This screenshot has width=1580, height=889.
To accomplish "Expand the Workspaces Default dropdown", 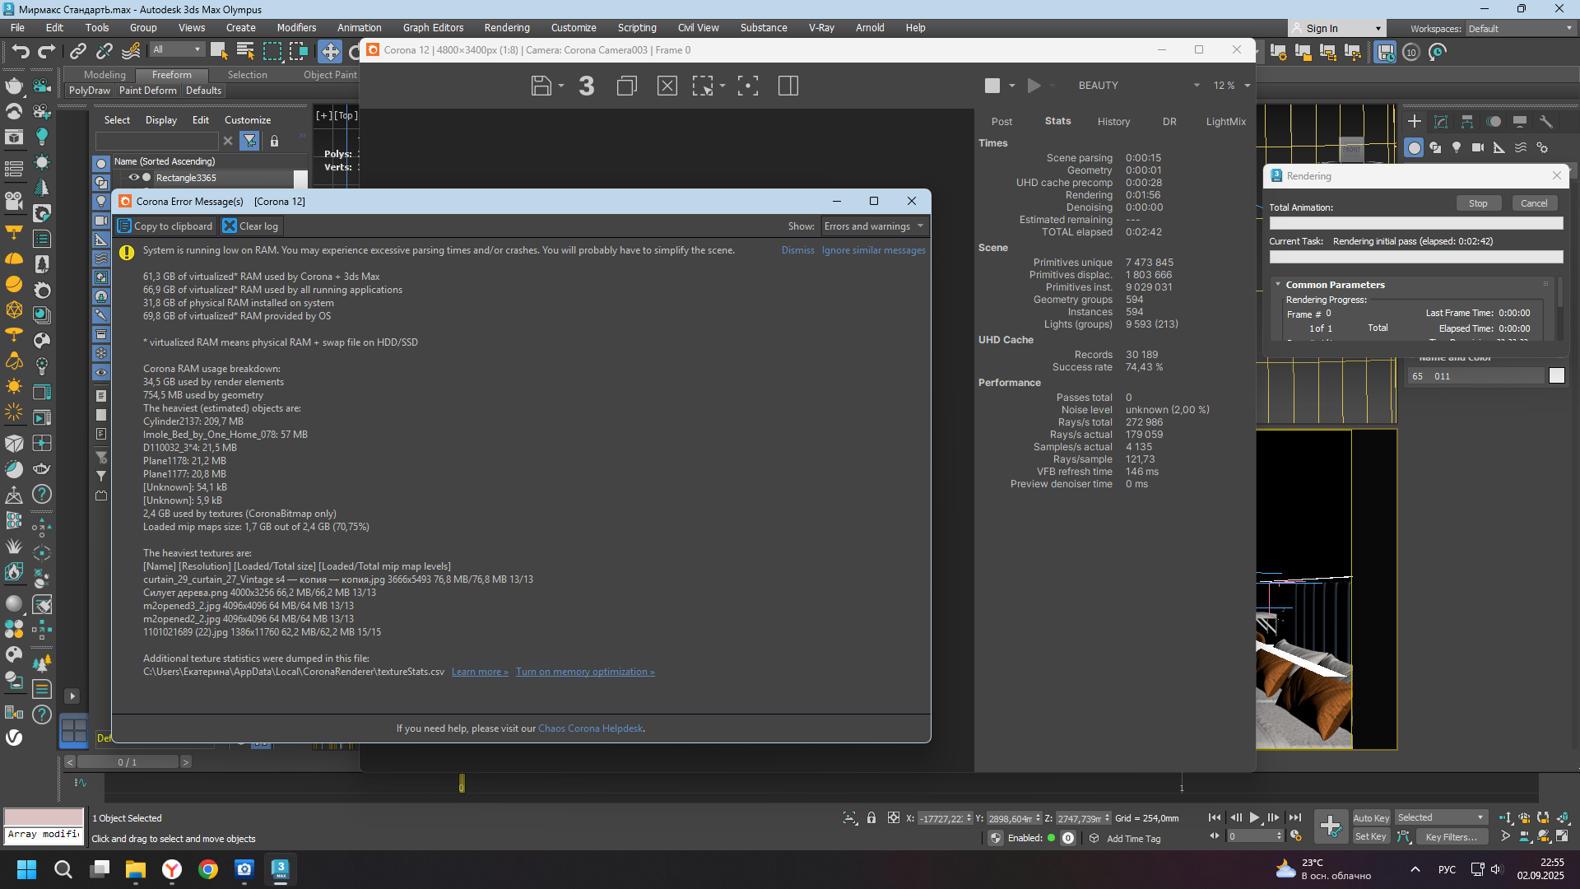I will click(1520, 28).
